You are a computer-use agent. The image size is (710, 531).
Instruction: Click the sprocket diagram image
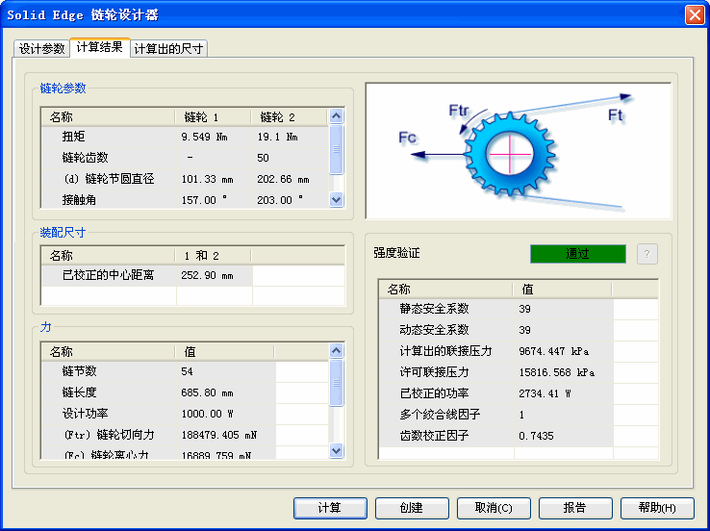pos(518,150)
